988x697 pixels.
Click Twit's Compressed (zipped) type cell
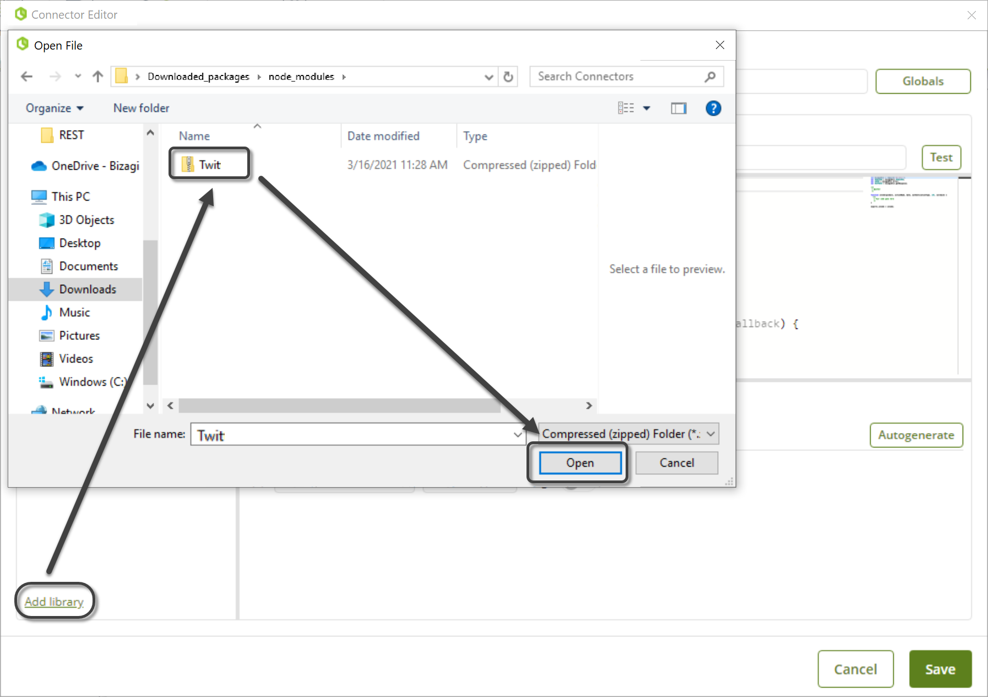(529, 165)
